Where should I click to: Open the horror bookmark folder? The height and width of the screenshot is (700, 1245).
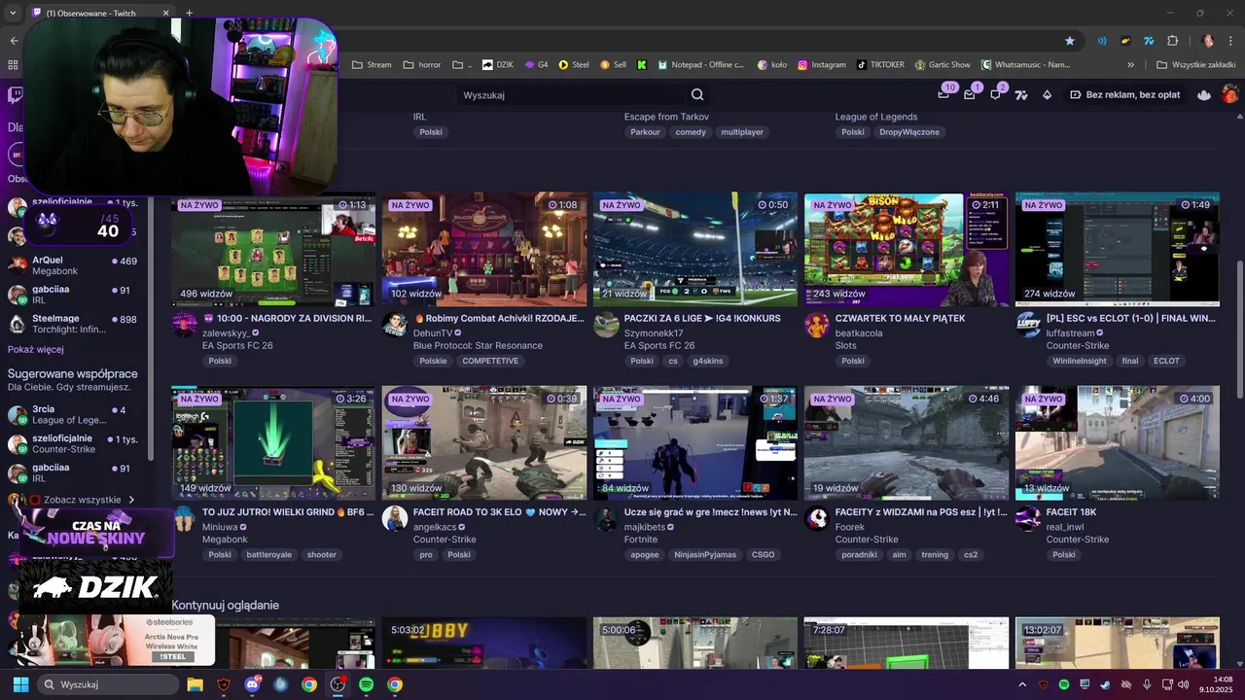coord(421,65)
